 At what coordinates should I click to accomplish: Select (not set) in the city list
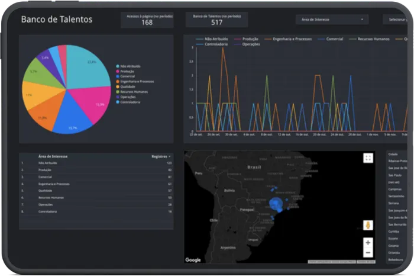(394, 182)
